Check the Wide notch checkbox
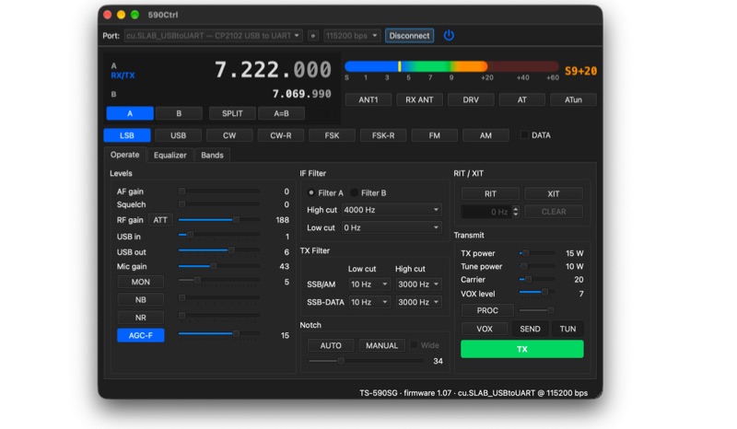 pyautogui.click(x=414, y=345)
